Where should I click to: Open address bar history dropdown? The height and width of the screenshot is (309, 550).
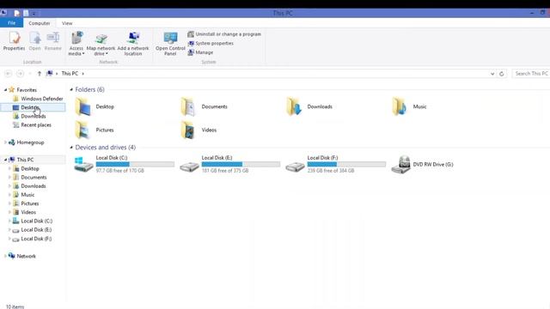[492, 74]
